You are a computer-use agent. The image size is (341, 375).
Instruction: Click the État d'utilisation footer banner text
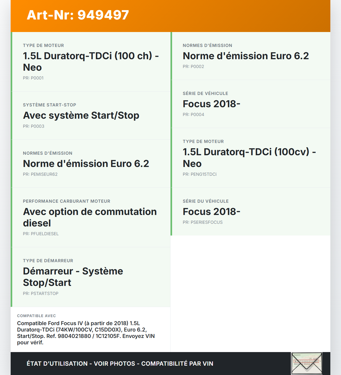click(x=120, y=364)
